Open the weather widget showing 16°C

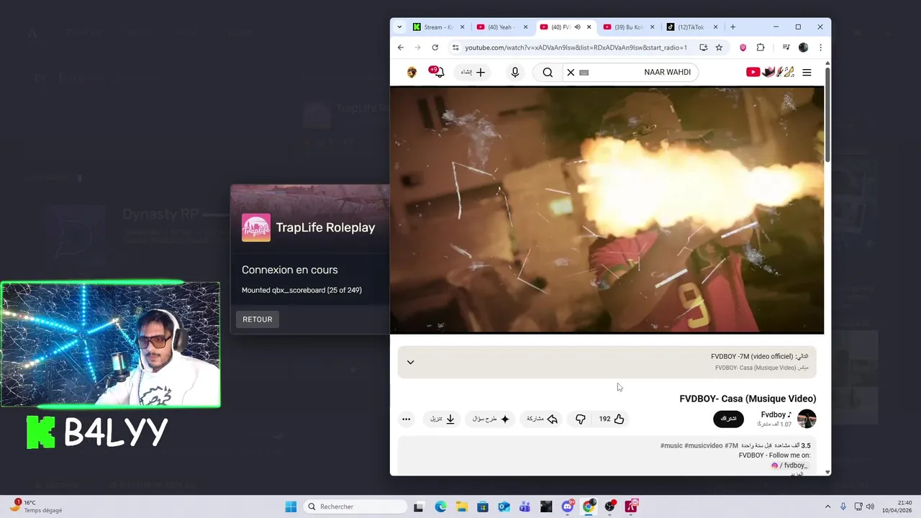pos(36,506)
